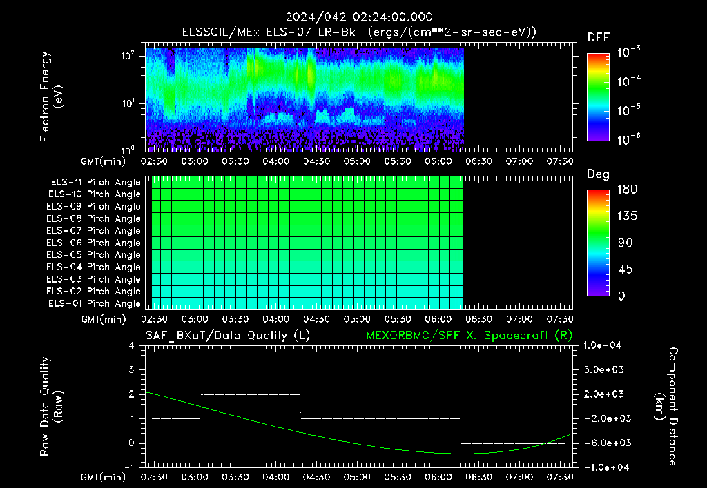707x488 pixels.
Task: Click the Deg pitch angle color bar
Action: click(x=599, y=243)
